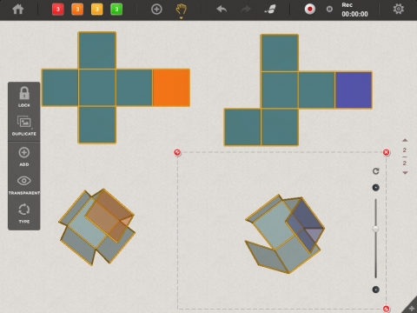Go to previous page with up arrow

coord(405,140)
